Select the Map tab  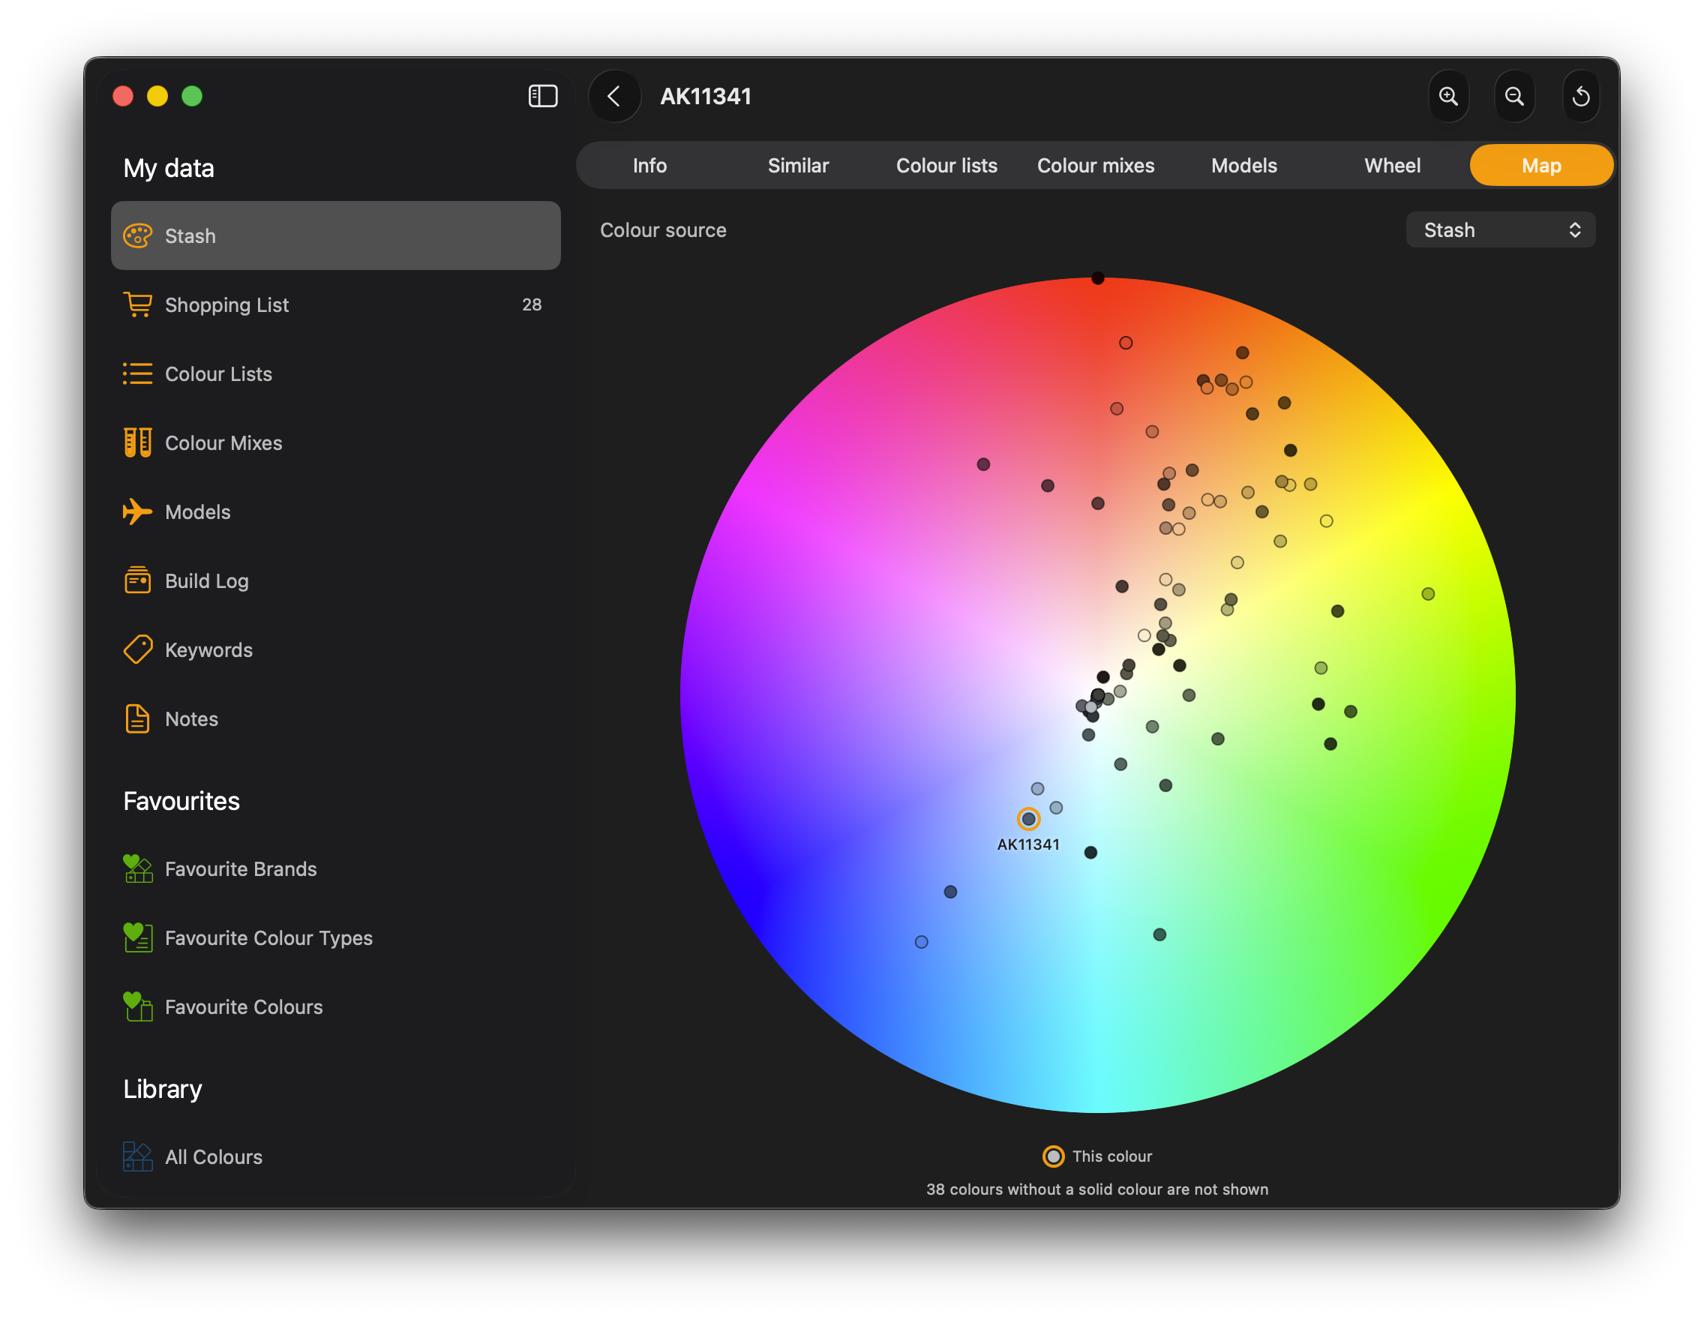click(x=1541, y=166)
